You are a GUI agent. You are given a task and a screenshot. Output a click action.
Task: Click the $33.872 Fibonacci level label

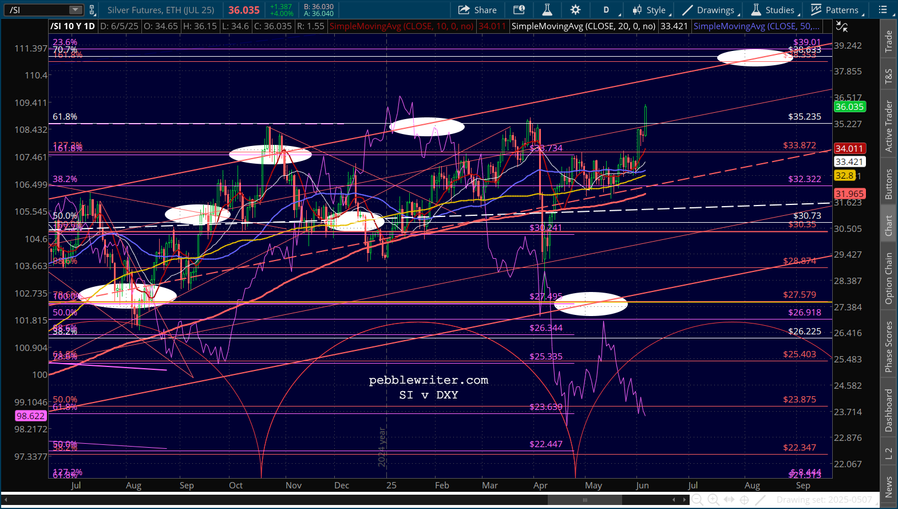click(x=800, y=145)
